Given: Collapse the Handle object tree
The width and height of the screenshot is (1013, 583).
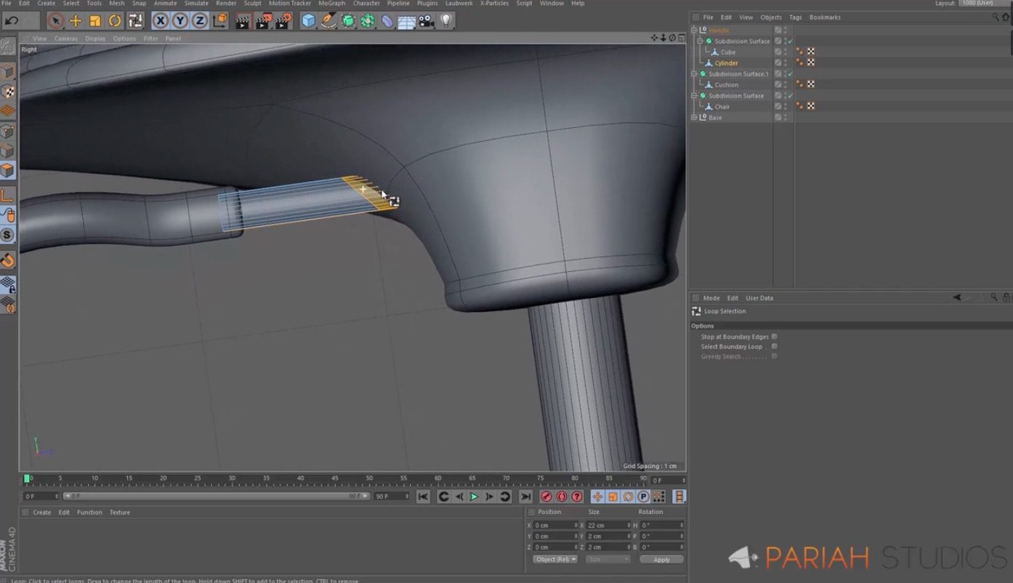Looking at the screenshot, I should (x=694, y=31).
